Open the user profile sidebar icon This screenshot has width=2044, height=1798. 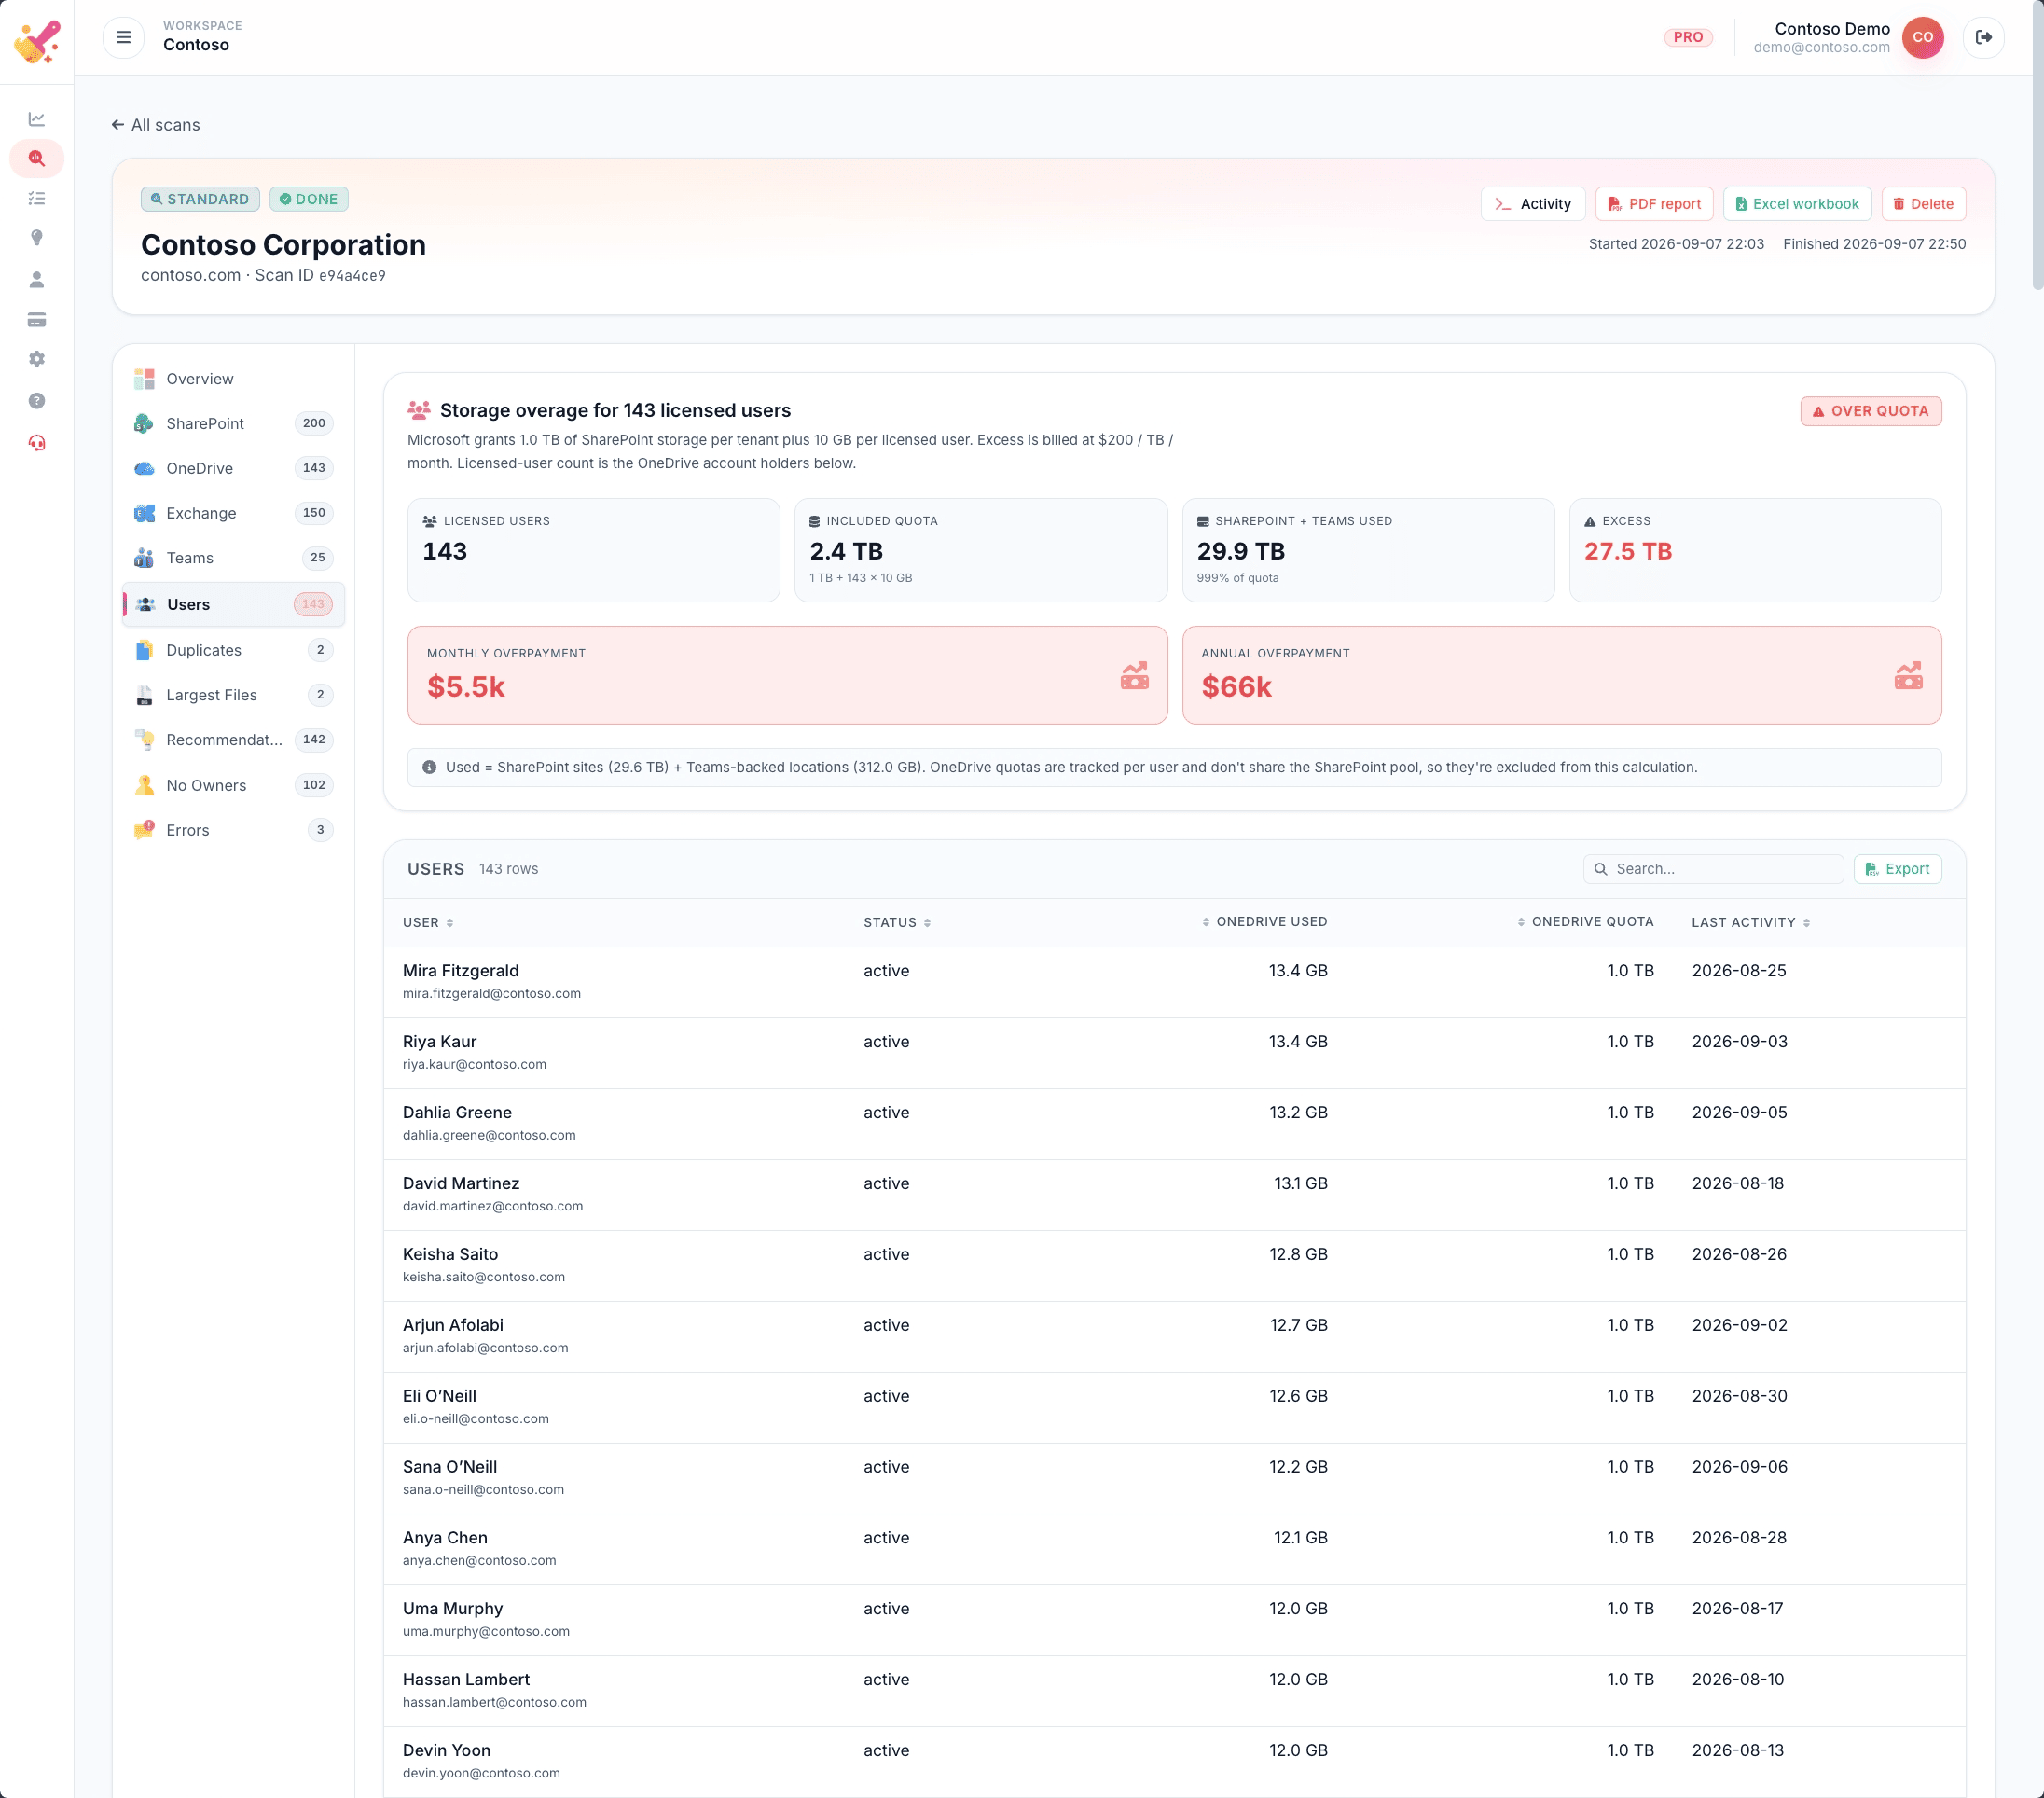pyautogui.click(x=37, y=279)
